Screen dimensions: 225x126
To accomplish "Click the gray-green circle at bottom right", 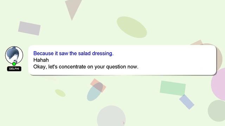I will [x=217, y=111].
